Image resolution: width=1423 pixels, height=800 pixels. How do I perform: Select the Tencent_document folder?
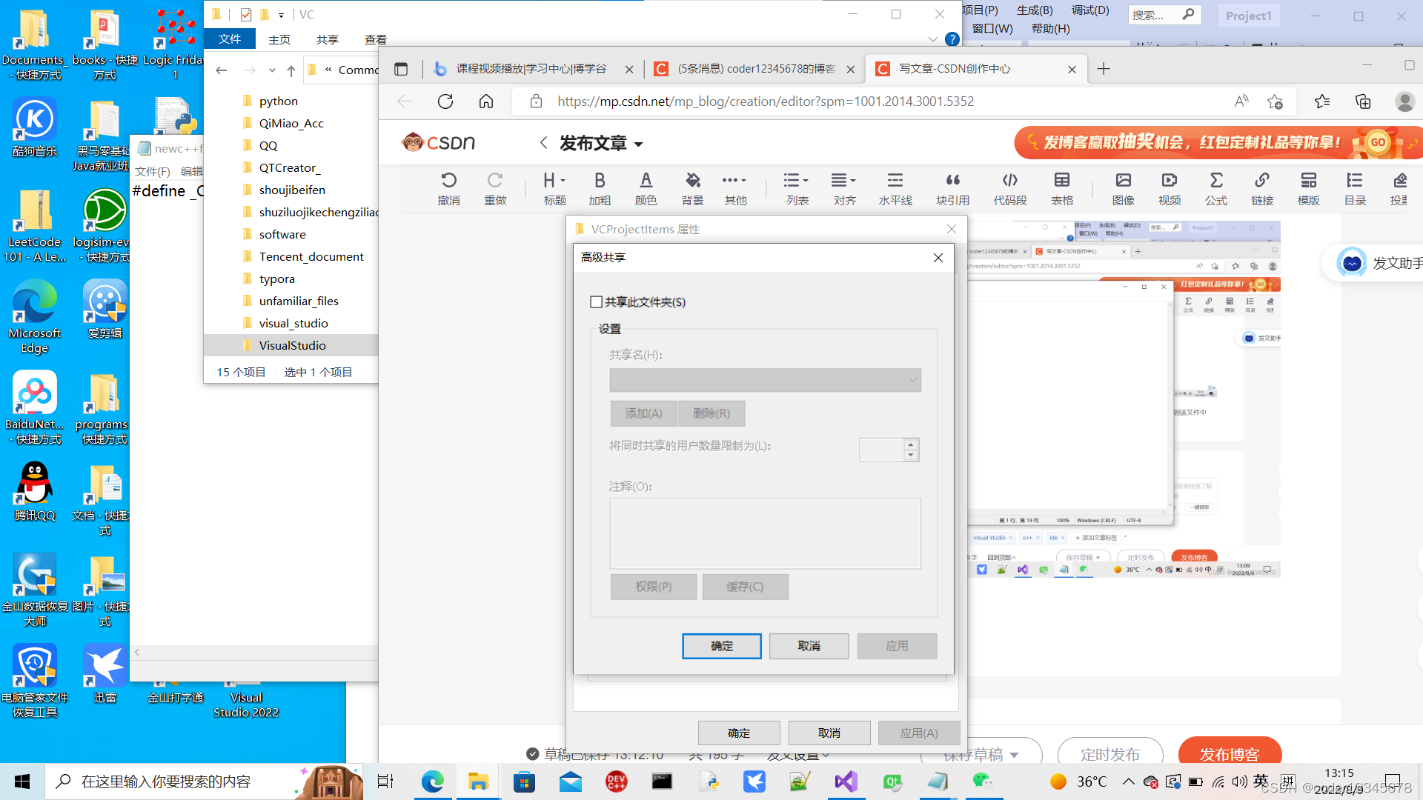311,256
